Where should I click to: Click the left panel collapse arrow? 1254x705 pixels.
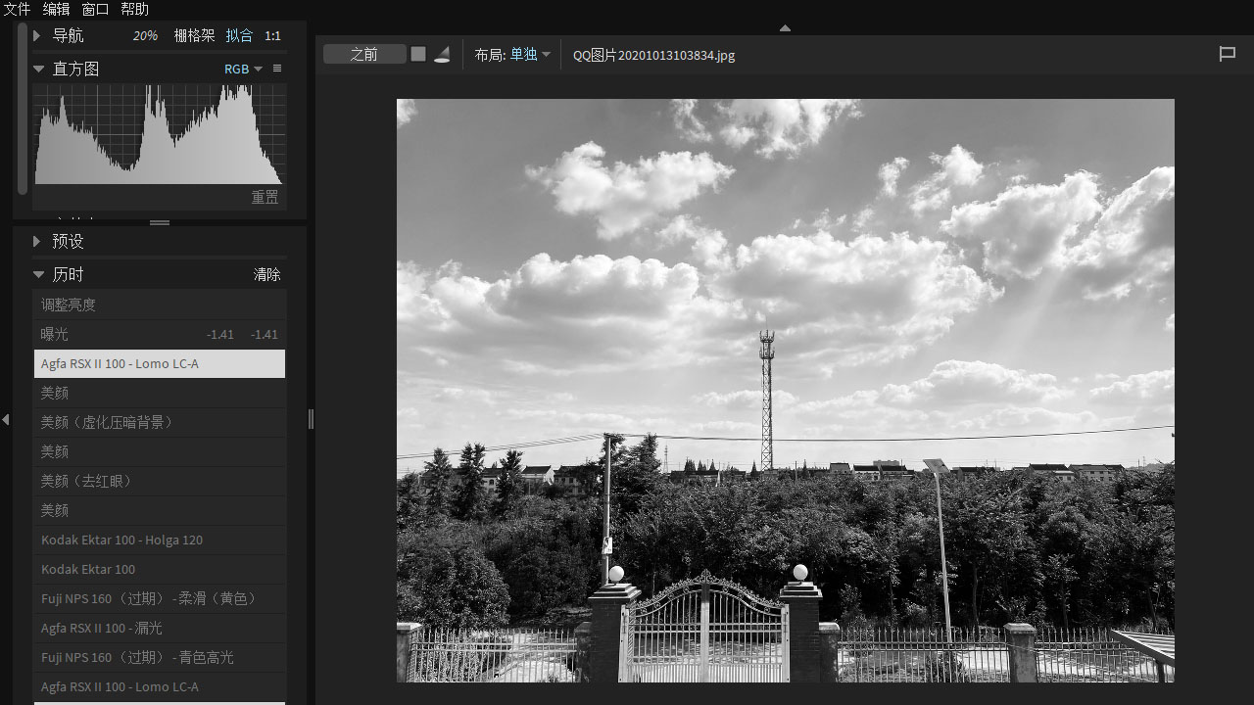pos(6,419)
